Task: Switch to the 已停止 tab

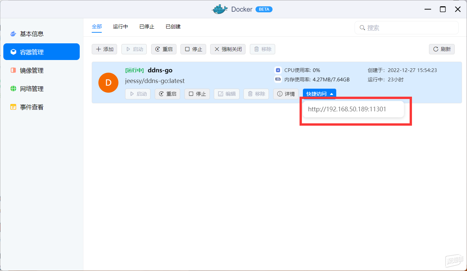Action: point(147,27)
